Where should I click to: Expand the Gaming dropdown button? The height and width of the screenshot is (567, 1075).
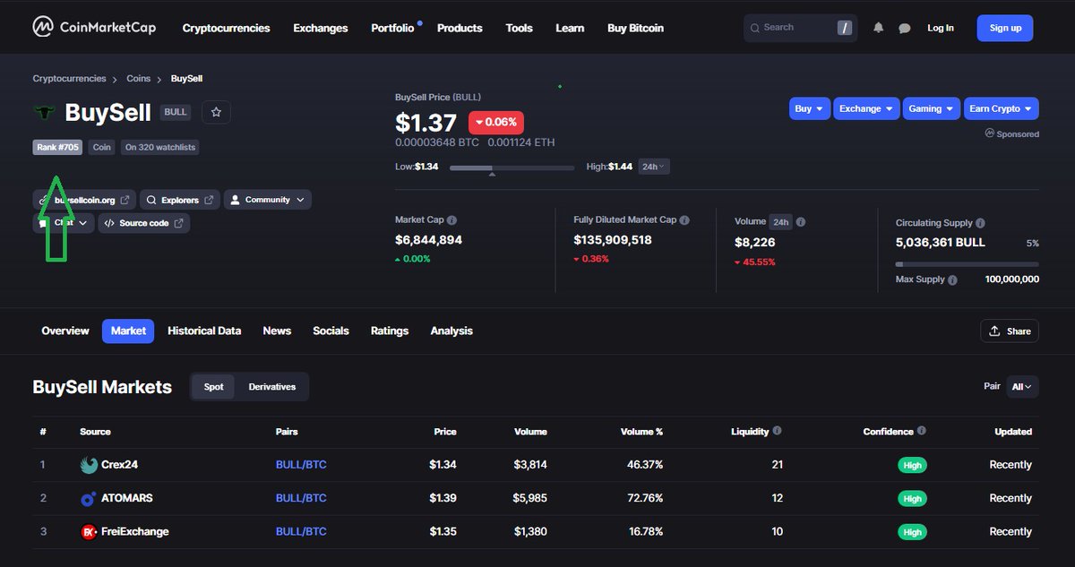[932, 108]
